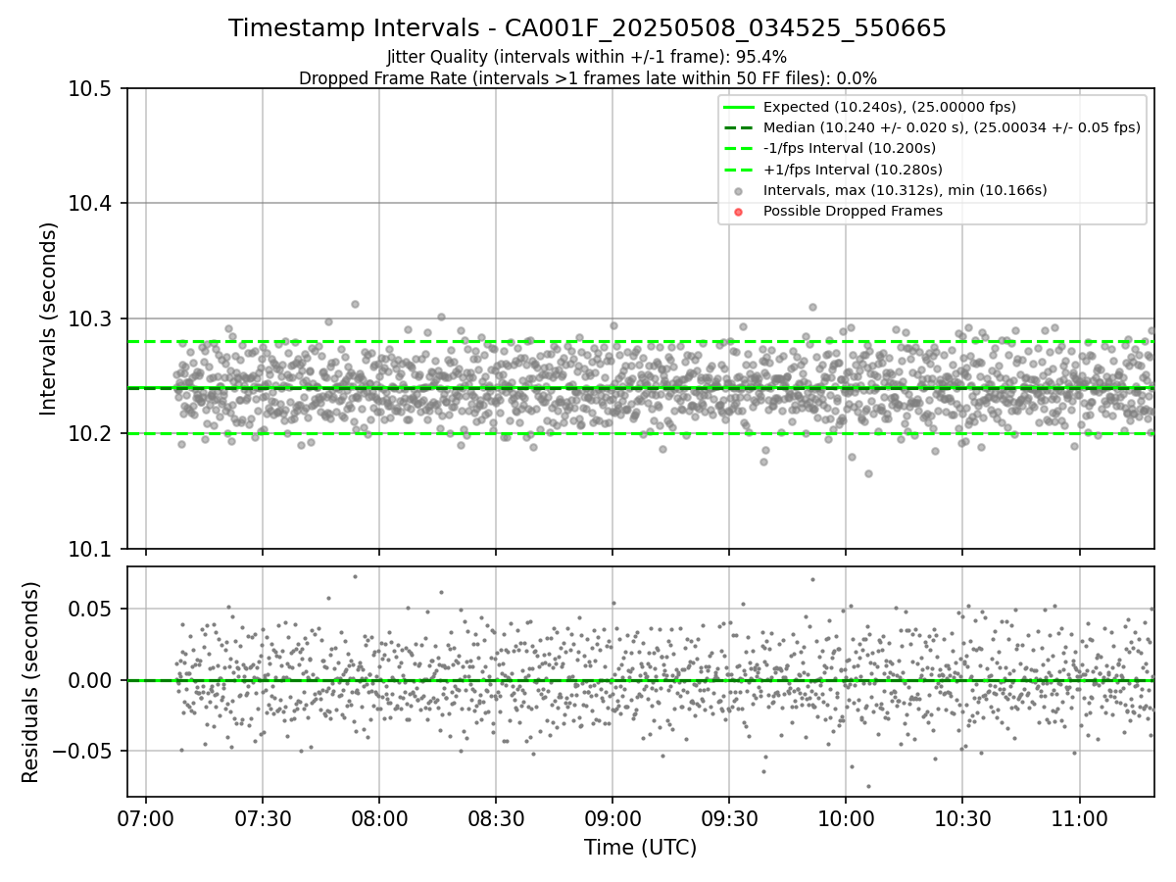Click legend entry '-1/fps Interval (10.200s)'

pyautogui.click(x=850, y=148)
